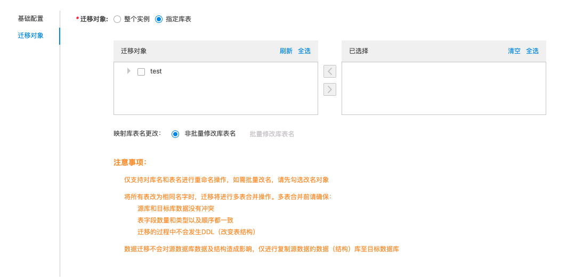Click the left arrow transfer button
The width and height of the screenshot is (583, 280).
pyautogui.click(x=330, y=71)
